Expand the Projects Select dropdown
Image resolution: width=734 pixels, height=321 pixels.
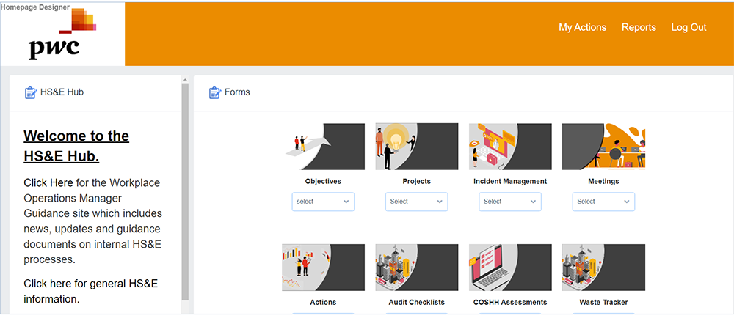pyautogui.click(x=417, y=202)
